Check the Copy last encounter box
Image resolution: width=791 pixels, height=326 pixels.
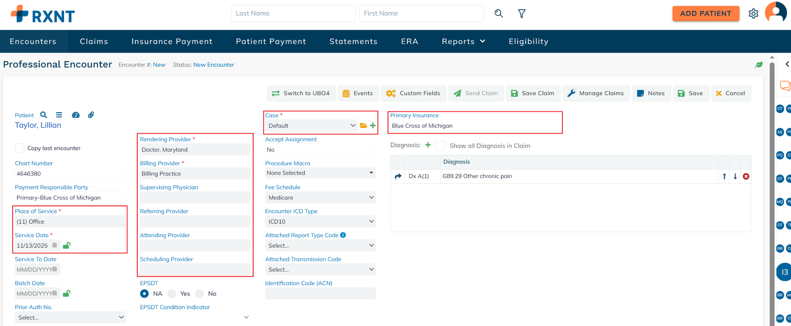point(19,148)
